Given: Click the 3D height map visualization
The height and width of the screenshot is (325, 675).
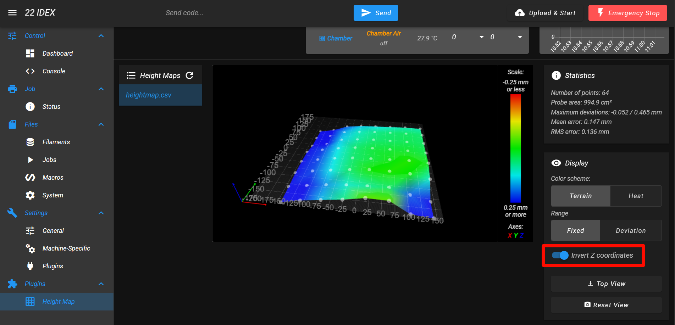Looking at the screenshot, I should pos(355,153).
